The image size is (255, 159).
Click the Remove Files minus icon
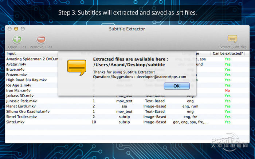(41, 39)
